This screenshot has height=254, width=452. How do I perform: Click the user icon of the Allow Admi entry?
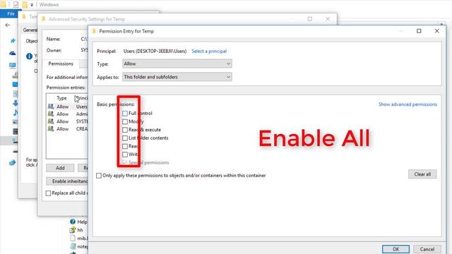(51, 114)
